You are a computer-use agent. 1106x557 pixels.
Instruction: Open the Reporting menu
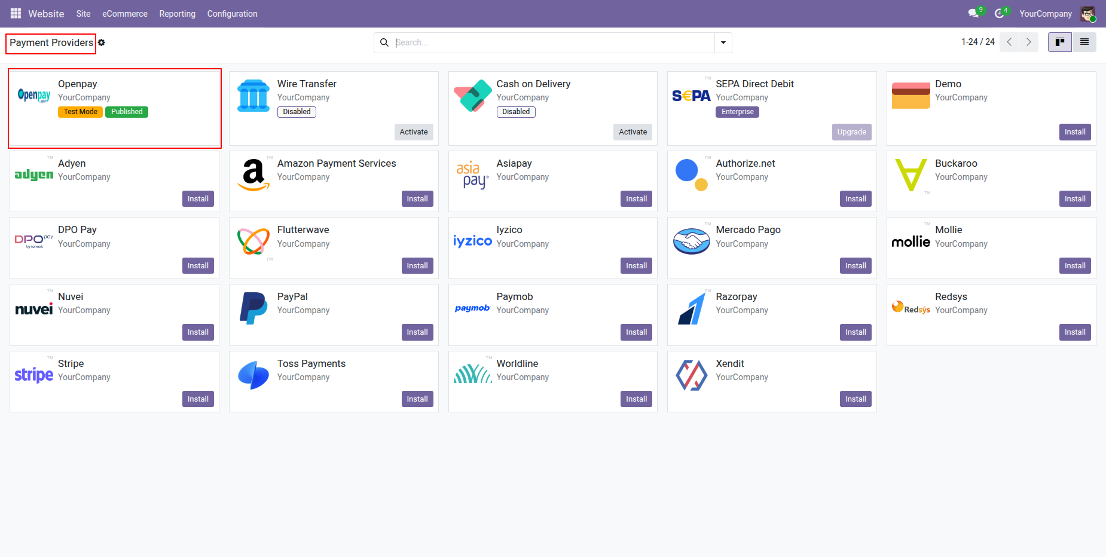(178, 14)
